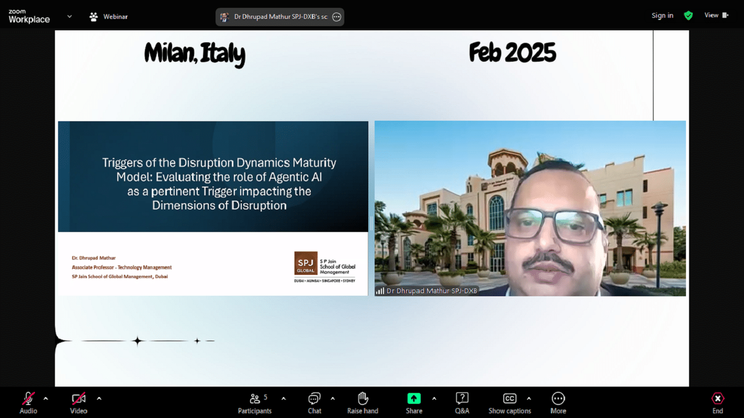Open the Chat panel
The height and width of the screenshot is (418, 744).
point(314,399)
